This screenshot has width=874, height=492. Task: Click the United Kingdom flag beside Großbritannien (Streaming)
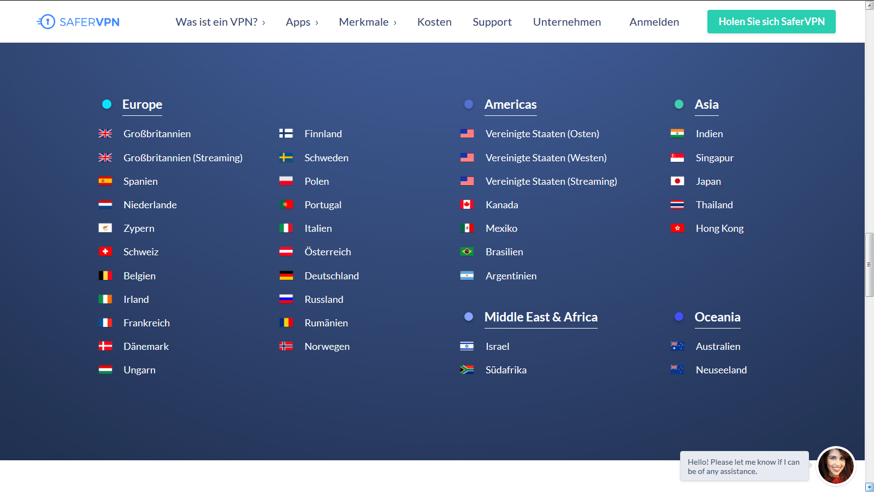pos(105,157)
